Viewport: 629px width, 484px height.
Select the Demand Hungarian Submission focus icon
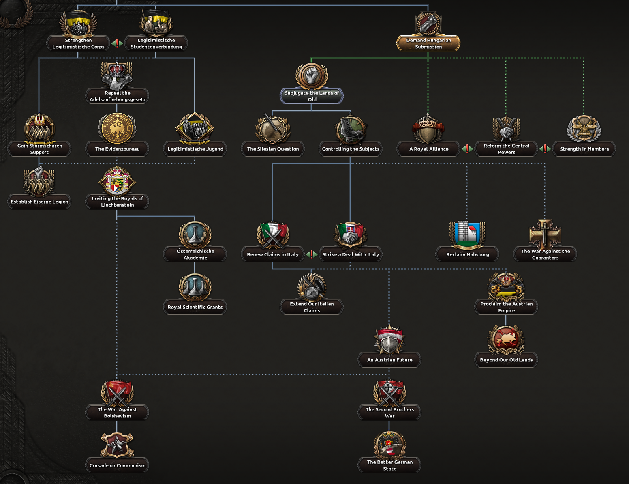428,24
